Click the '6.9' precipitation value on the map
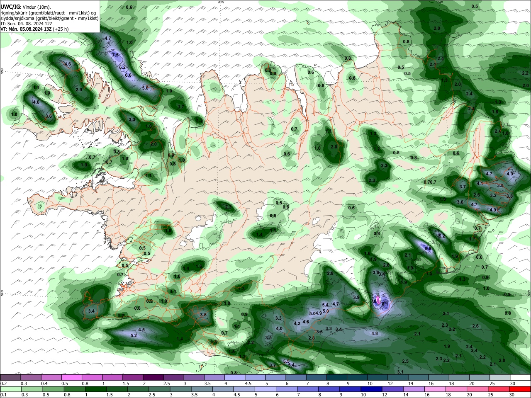This screenshot has width=531, height=398. coord(429,248)
